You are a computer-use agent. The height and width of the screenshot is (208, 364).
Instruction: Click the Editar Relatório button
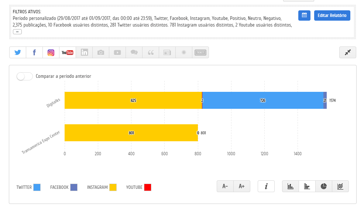332,15
